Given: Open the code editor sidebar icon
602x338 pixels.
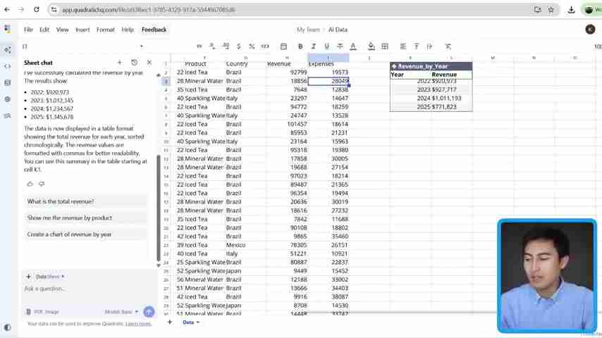Looking at the screenshot, I should click(7, 66).
